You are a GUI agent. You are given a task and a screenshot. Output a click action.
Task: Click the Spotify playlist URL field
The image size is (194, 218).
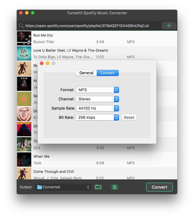pos(91,26)
